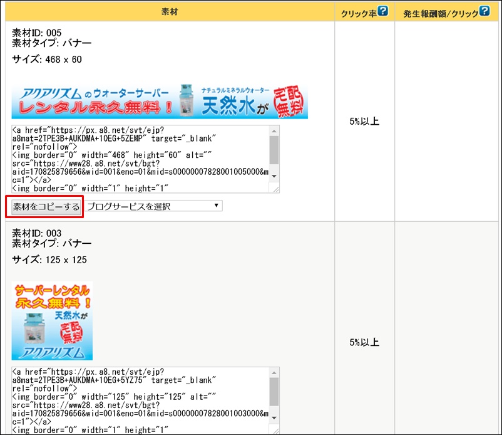The width and height of the screenshot is (502, 435).
Task: Click the クリック率 column header text
Action: (x=359, y=13)
